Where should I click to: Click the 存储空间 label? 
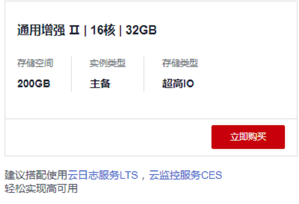tap(35, 63)
